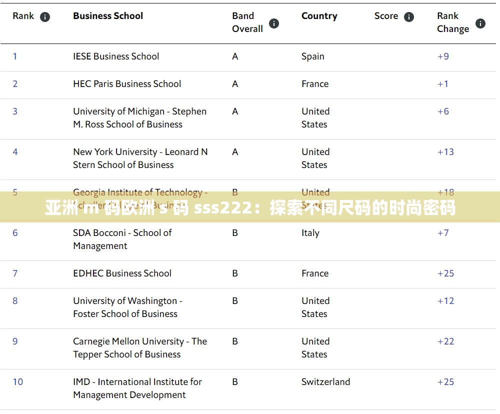Image resolution: width=500 pixels, height=414 pixels.
Task: Select SDA Bocconi School of Management
Action: (122, 239)
